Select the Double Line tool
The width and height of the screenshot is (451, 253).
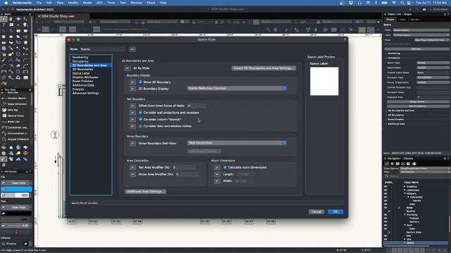(x=11, y=31)
